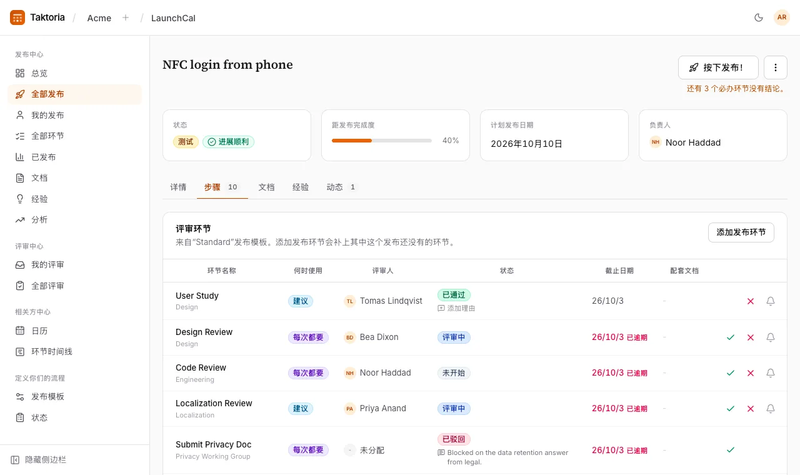Reject User Study with red X

click(751, 301)
